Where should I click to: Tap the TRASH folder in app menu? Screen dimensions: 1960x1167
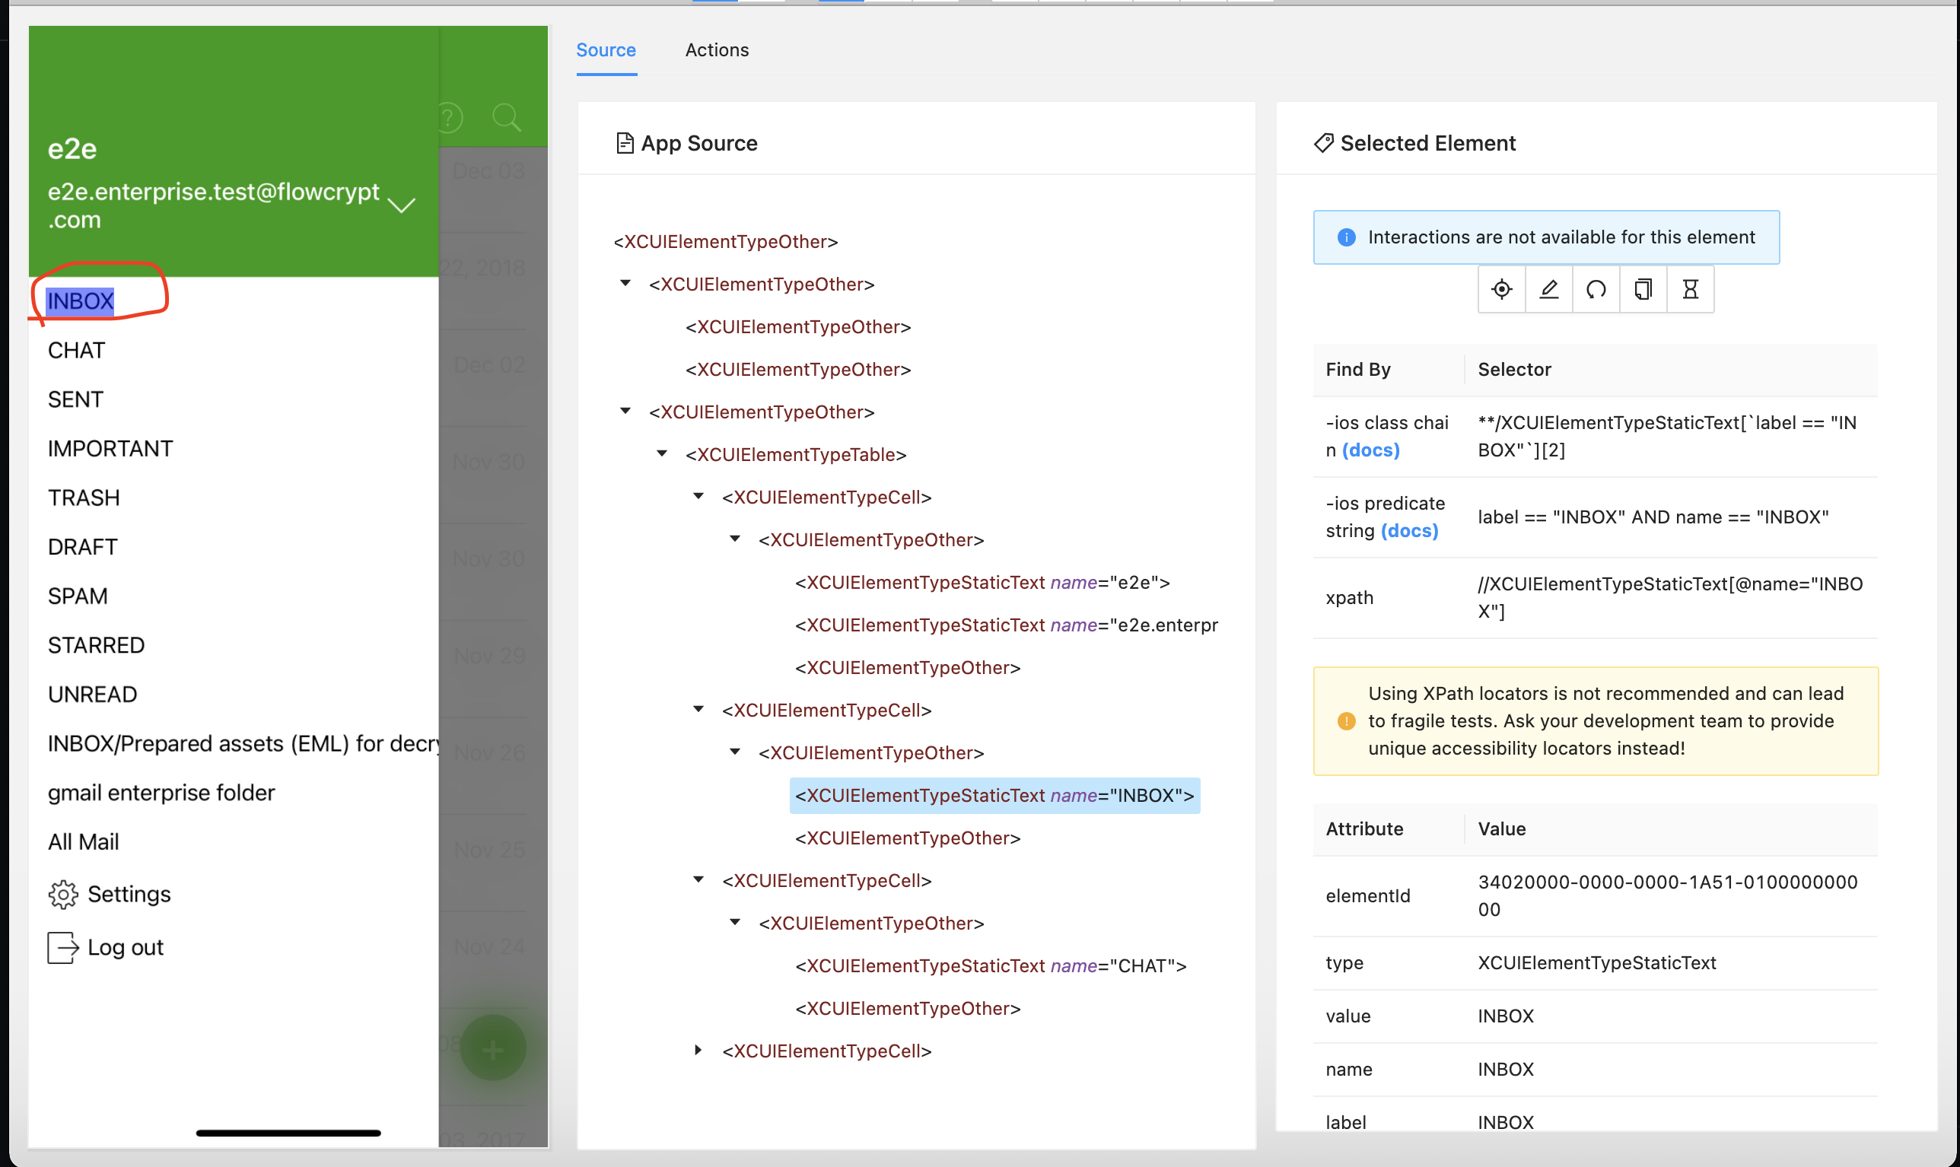click(x=84, y=498)
